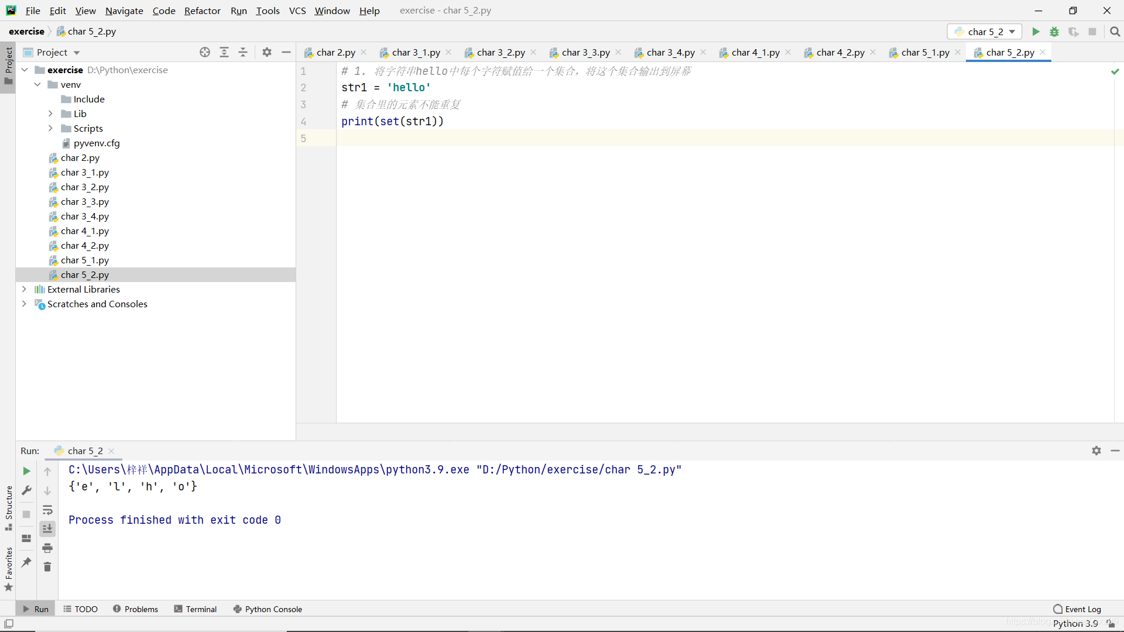Toggle the Project panel collapse button
Image resolution: width=1124 pixels, height=632 pixels.
point(286,51)
